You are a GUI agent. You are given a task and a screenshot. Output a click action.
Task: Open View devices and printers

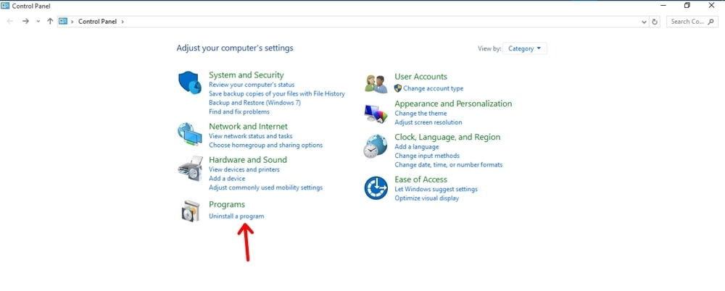tap(244, 169)
